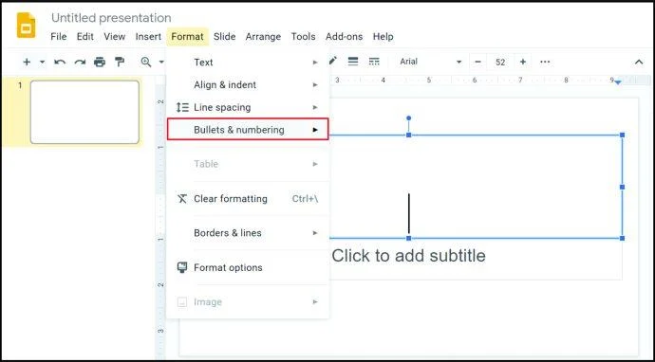Click the new slide plus icon
The height and width of the screenshot is (362, 655).
click(x=27, y=63)
